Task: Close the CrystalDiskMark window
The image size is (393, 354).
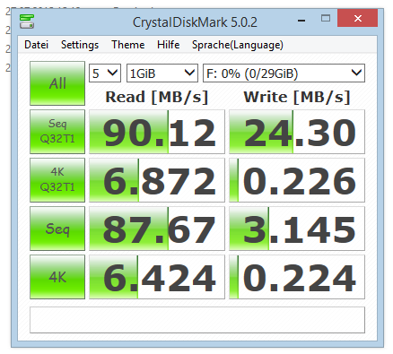Action: point(358,18)
